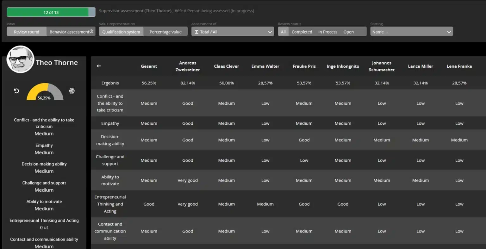
Task: Select the All review status filter
Action: point(283,32)
